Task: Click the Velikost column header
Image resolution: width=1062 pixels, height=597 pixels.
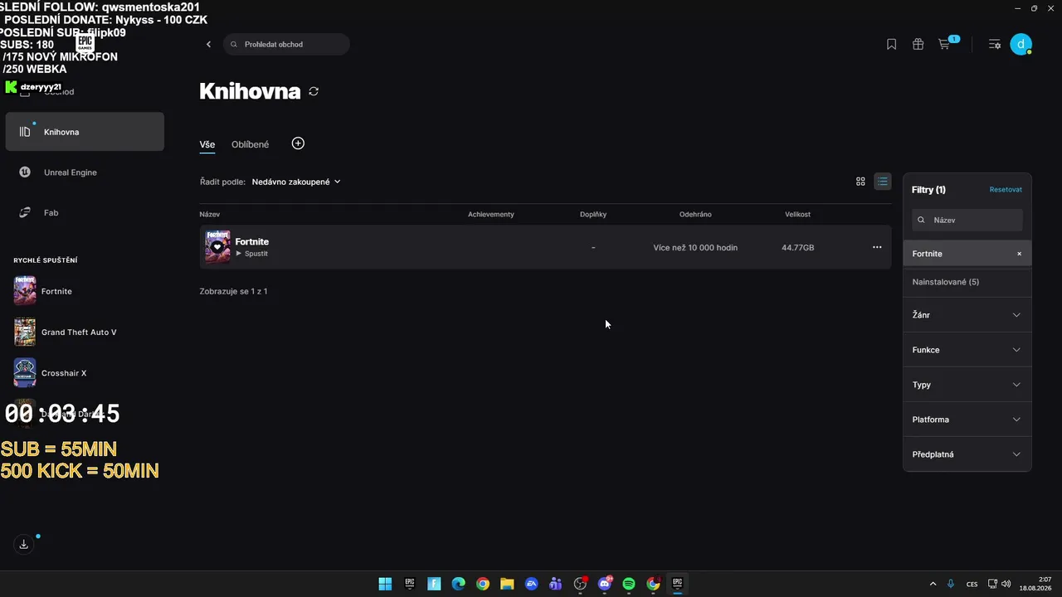Action: pyautogui.click(x=798, y=215)
